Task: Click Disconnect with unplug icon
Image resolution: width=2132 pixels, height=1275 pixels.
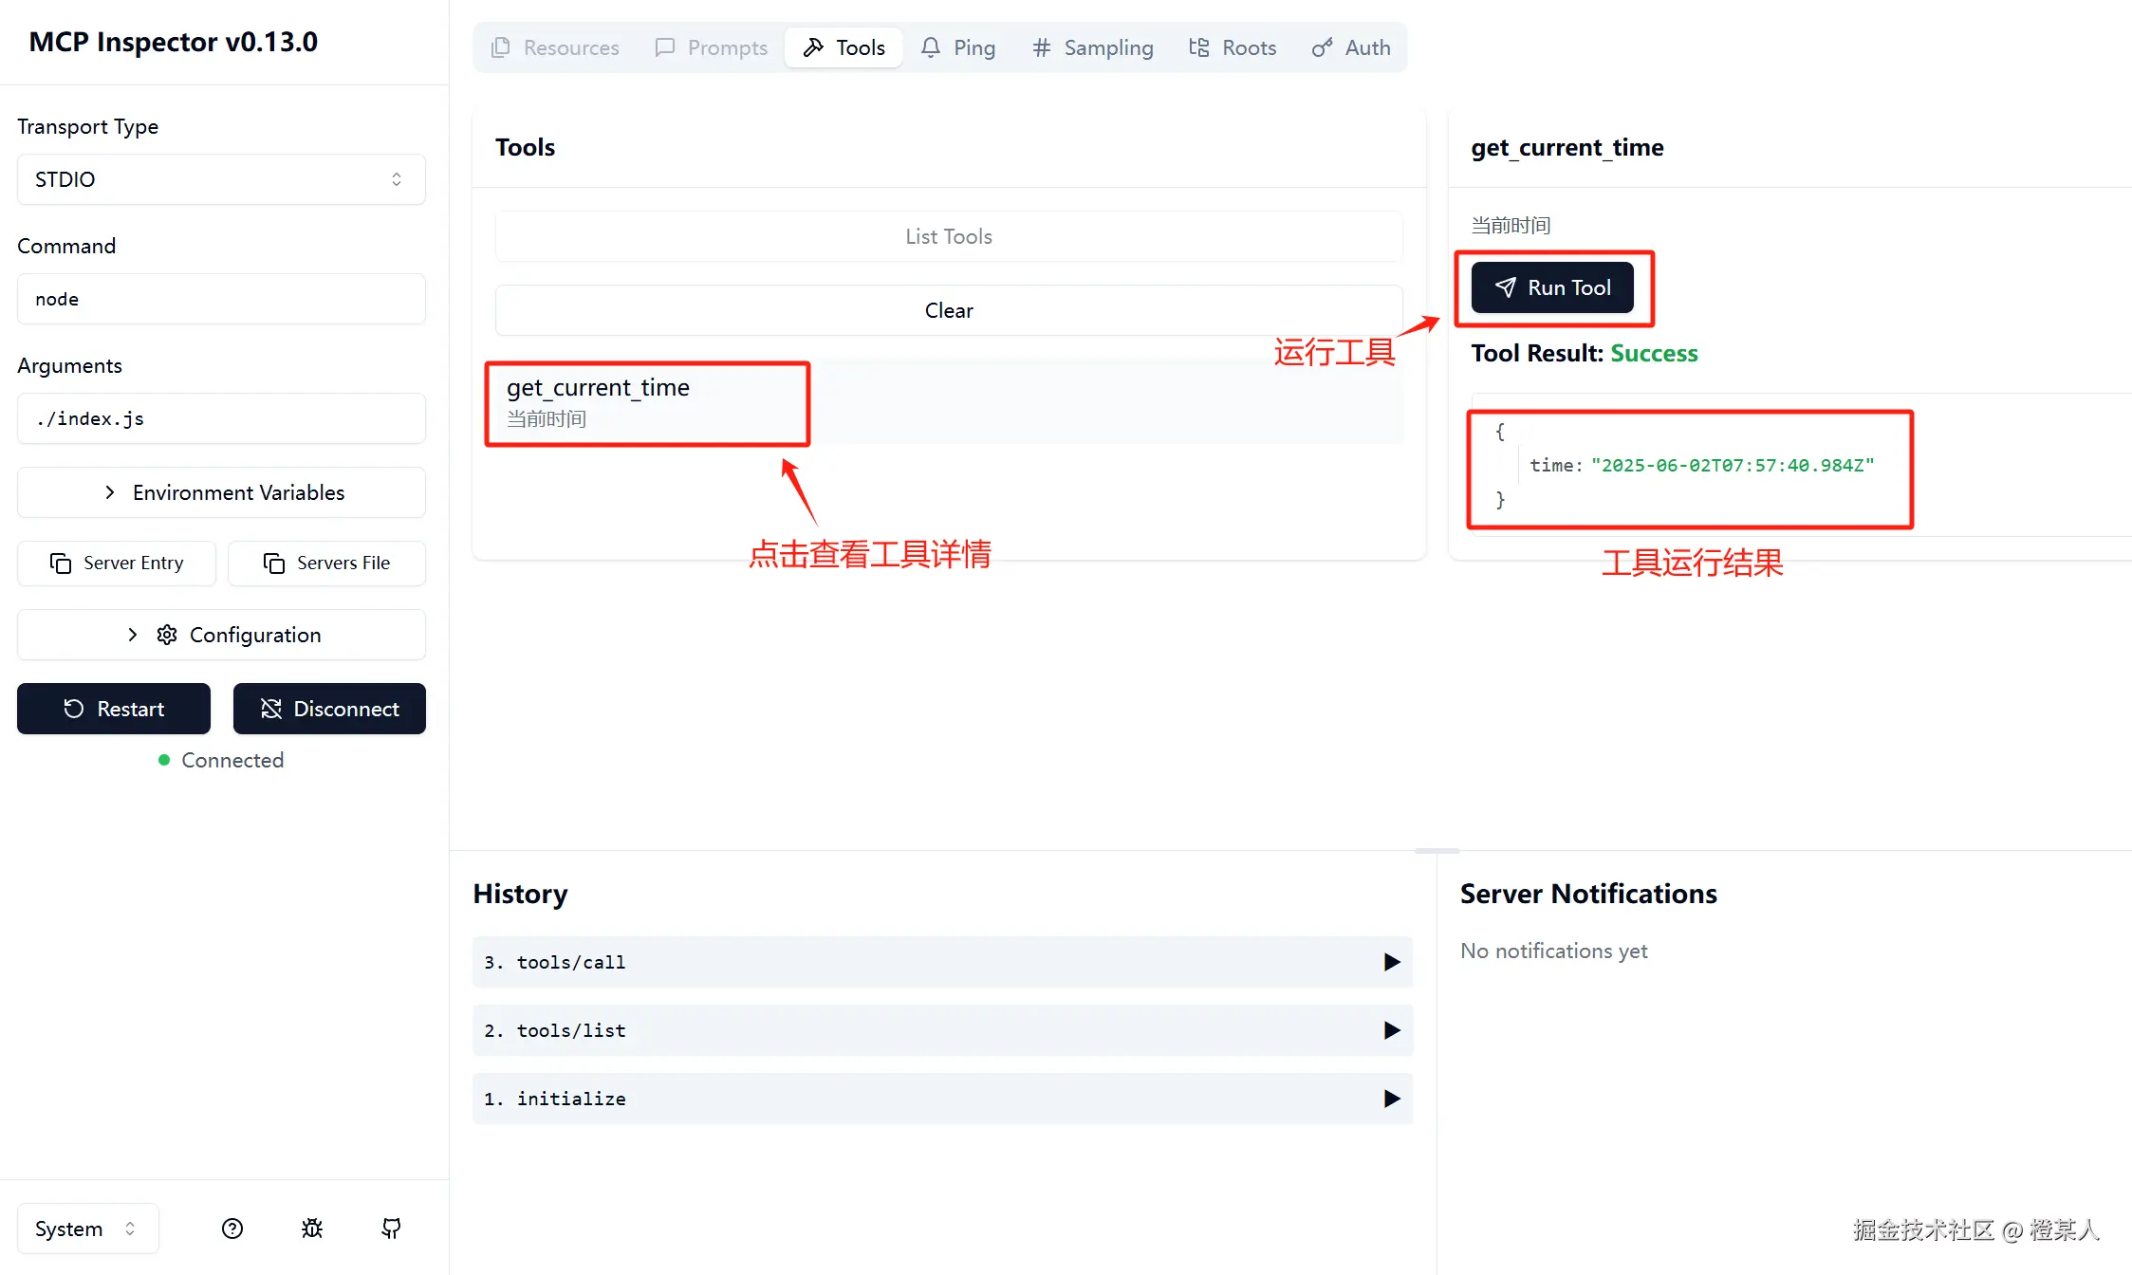Action: tap(329, 709)
